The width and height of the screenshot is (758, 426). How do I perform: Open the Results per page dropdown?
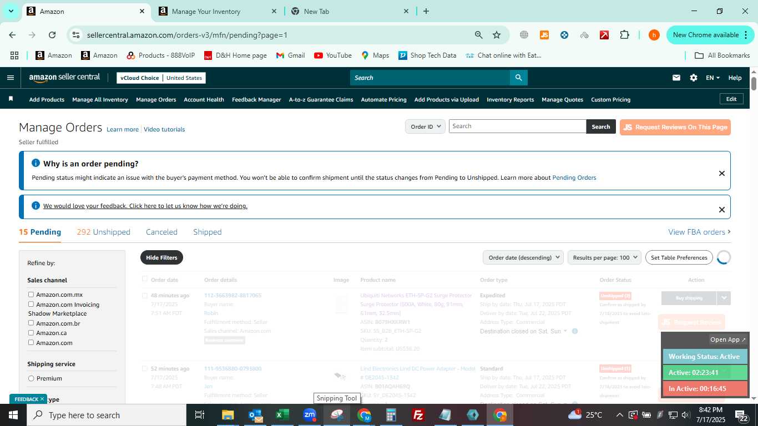604,257
